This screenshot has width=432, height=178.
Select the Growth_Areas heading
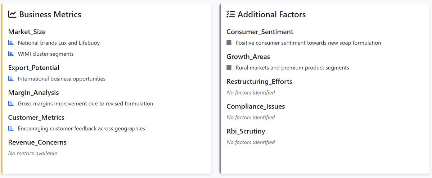248,57
